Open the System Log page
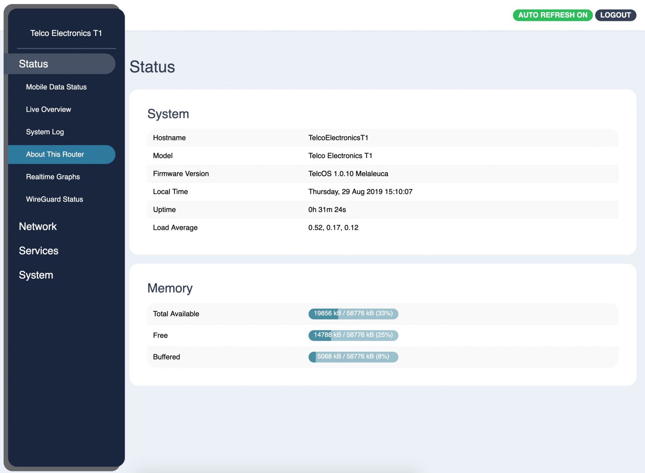The image size is (645, 473). pos(45,132)
